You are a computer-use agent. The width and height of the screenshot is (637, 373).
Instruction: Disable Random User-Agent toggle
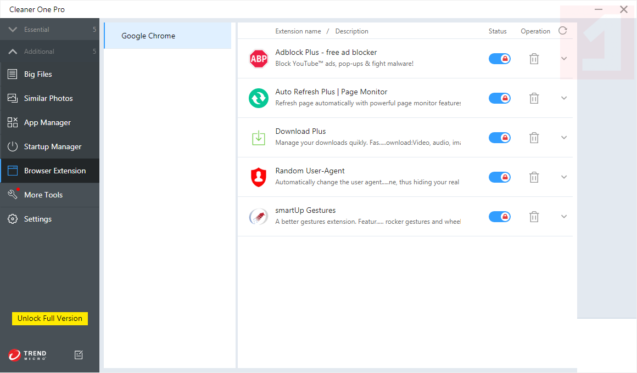coord(499,177)
